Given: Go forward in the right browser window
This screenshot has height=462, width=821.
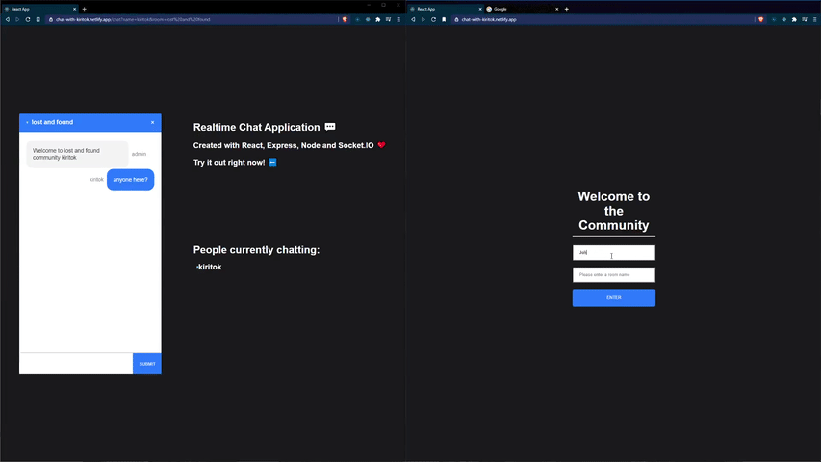Looking at the screenshot, I should click(423, 19).
